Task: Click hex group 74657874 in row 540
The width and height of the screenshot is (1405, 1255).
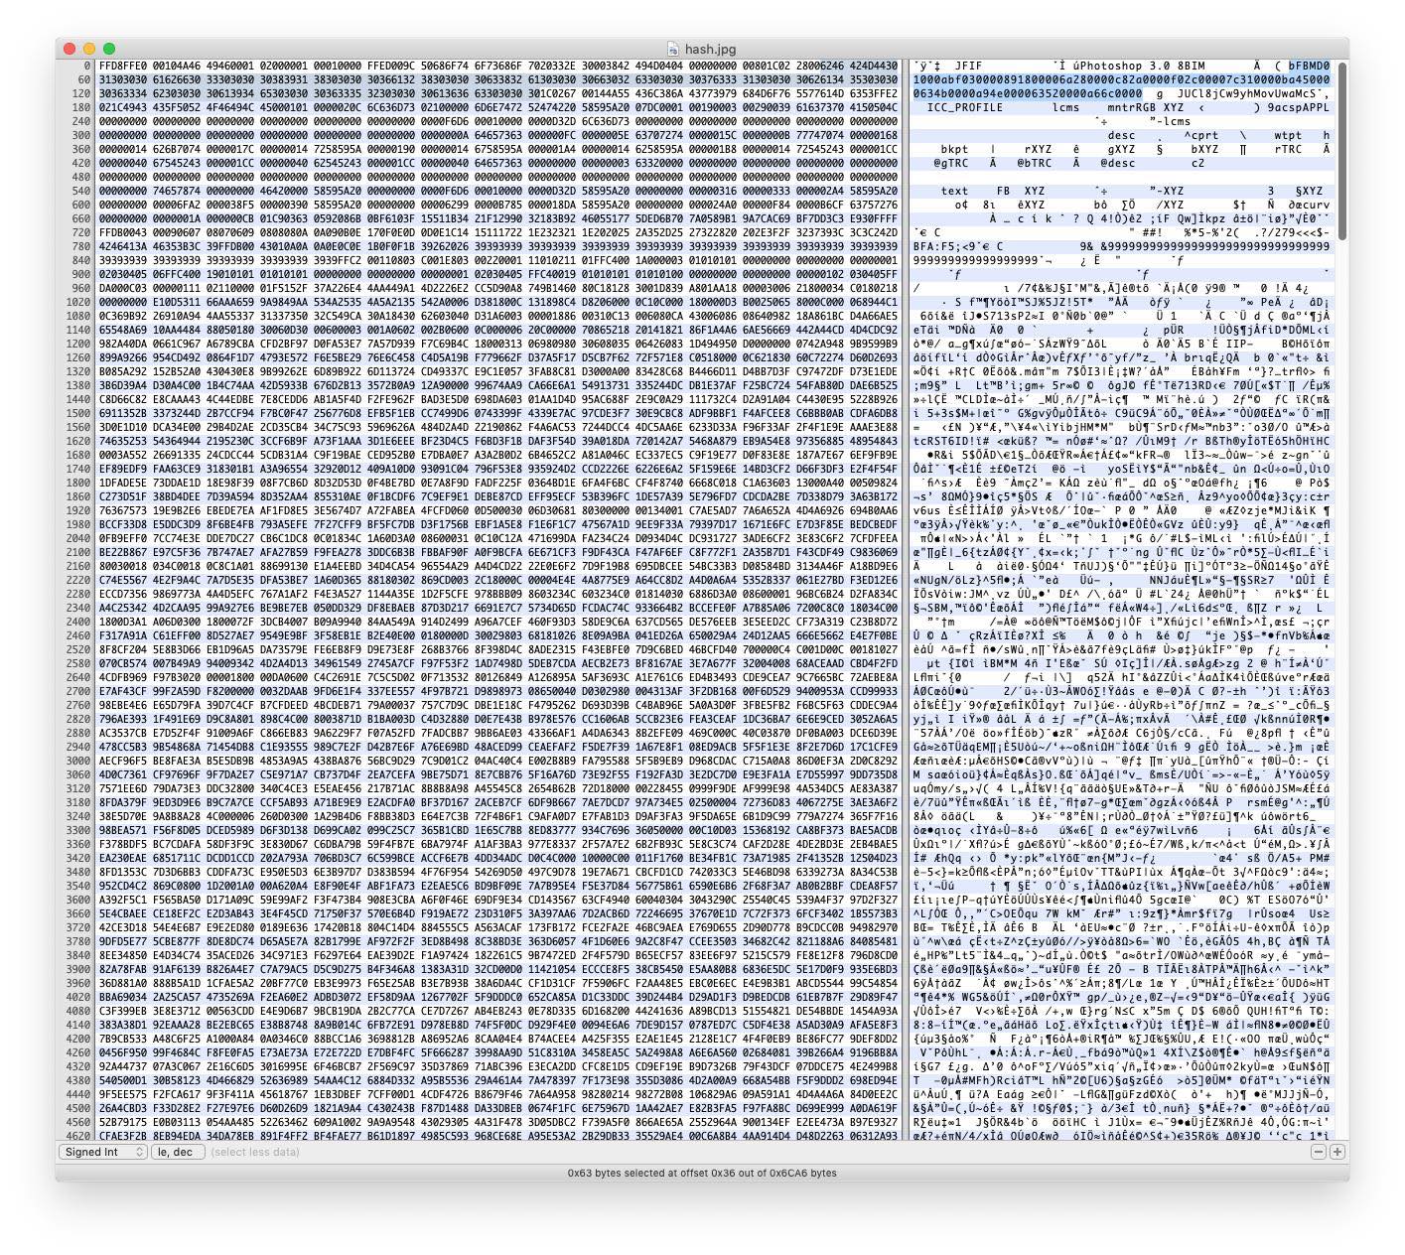Action: tap(177, 192)
